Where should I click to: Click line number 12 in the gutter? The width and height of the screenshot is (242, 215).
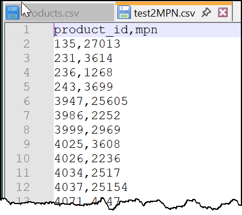(x=23, y=187)
